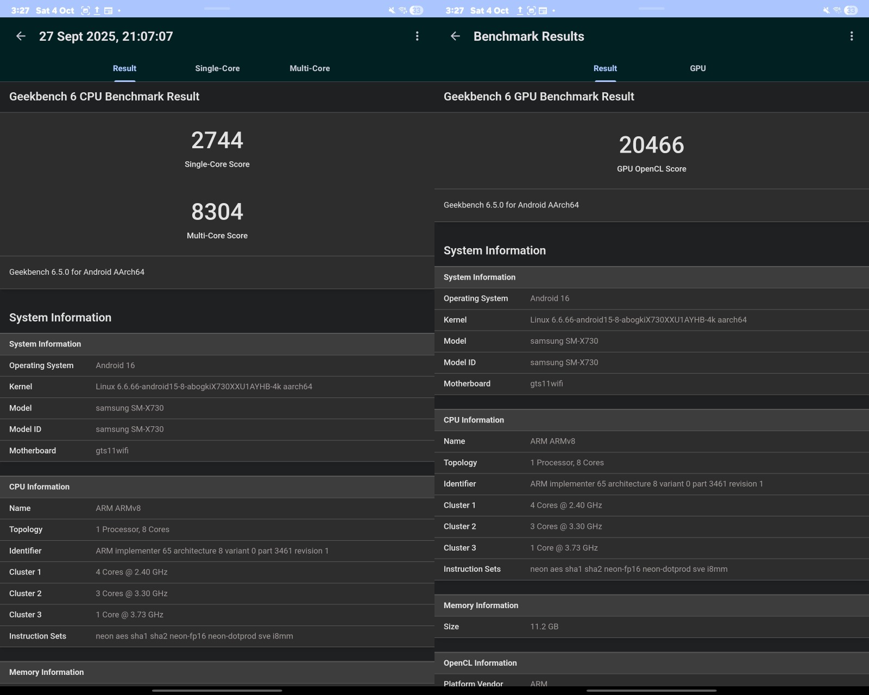Viewport: 869px width, 695px height.
Task: Tap the 27 Sept 2025 timestamp title
Action: [106, 36]
